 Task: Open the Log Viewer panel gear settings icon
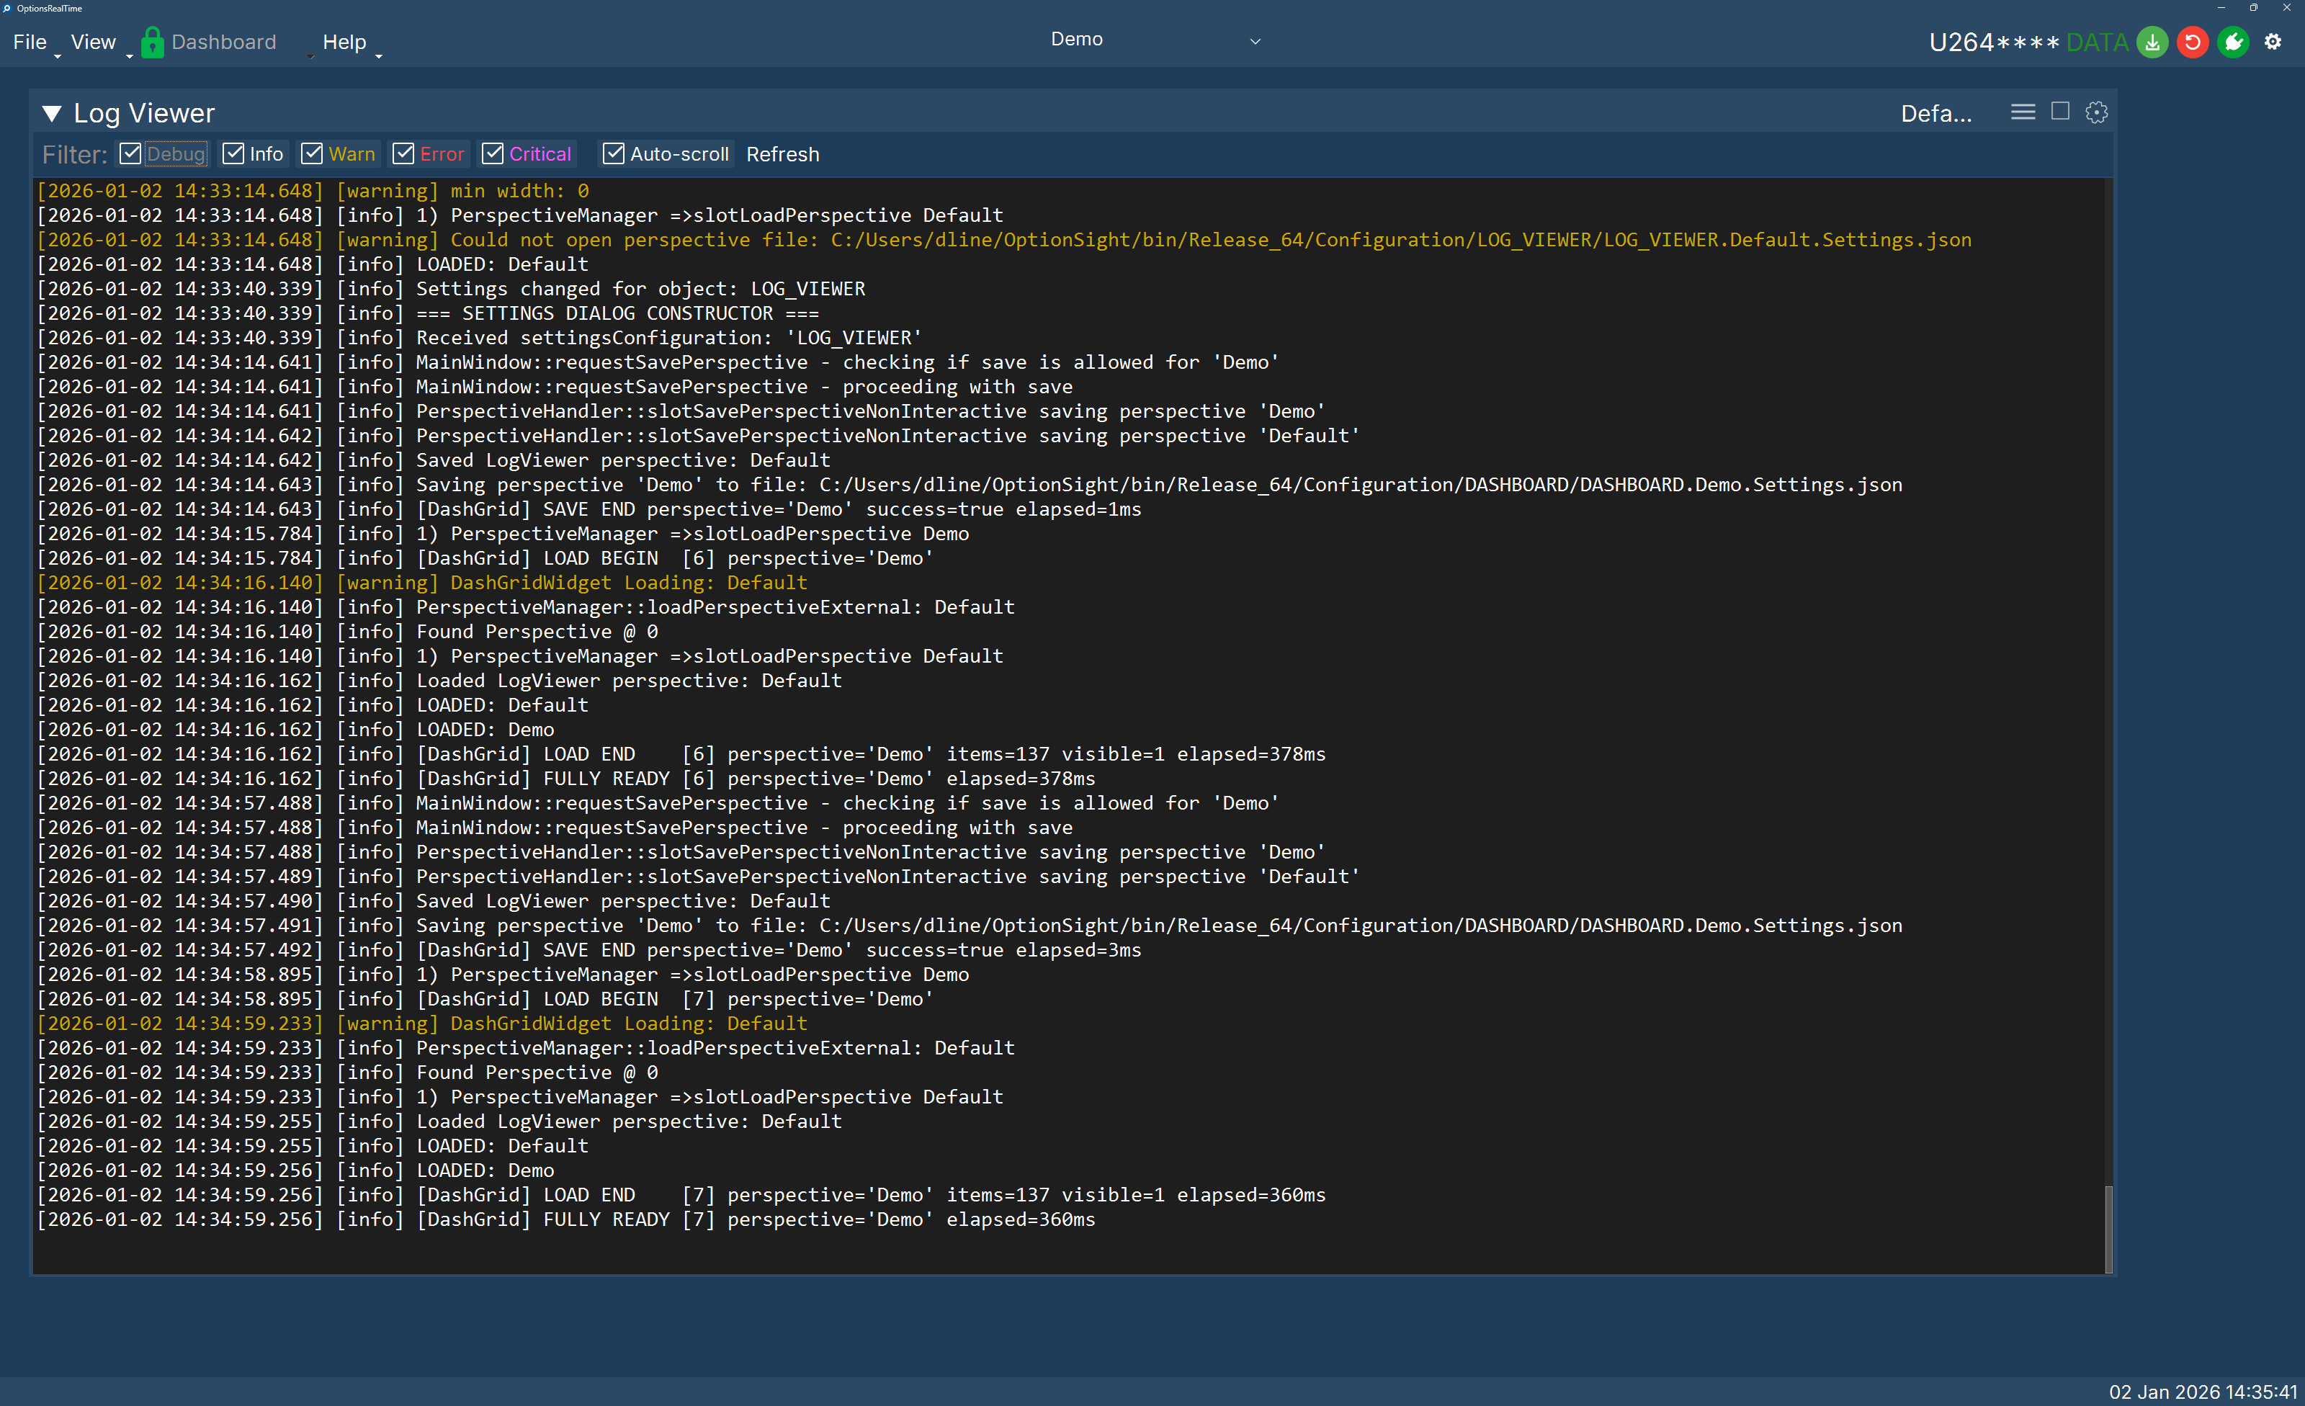click(2095, 112)
